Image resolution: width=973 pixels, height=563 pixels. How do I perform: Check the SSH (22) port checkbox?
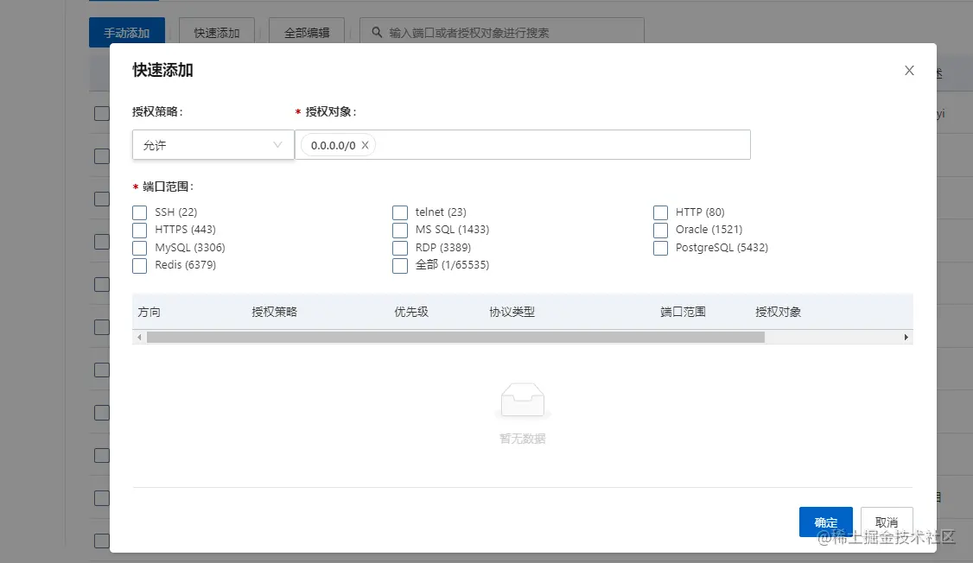coord(140,212)
